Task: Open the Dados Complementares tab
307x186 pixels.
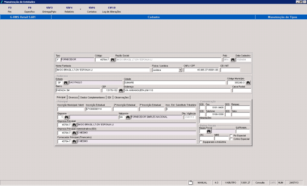Action: point(92,97)
